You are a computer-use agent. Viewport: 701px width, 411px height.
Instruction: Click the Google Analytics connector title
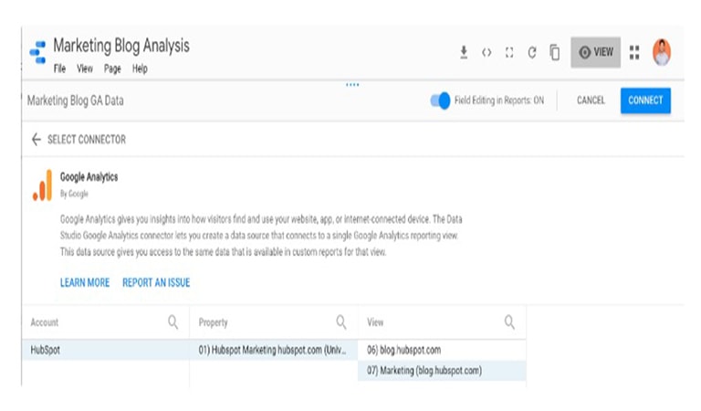pyautogui.click(x=89, y=177)
